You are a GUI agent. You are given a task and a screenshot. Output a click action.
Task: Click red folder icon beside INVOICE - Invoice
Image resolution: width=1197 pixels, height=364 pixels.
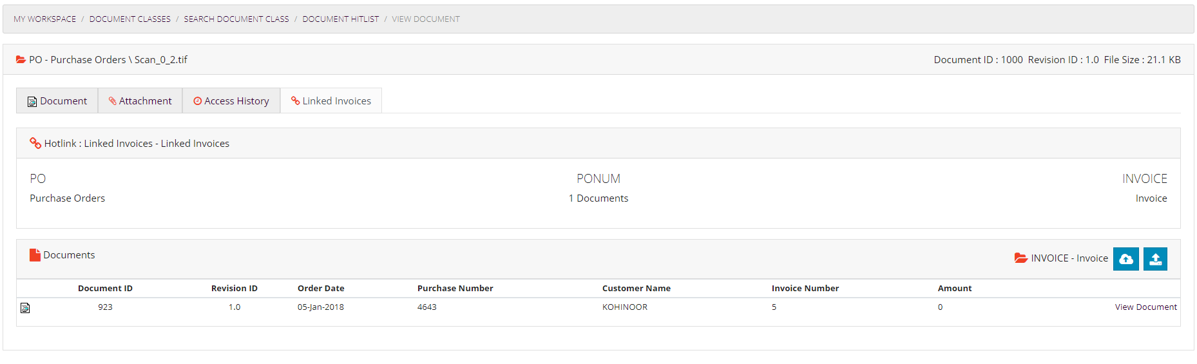tap(1020, 258)
